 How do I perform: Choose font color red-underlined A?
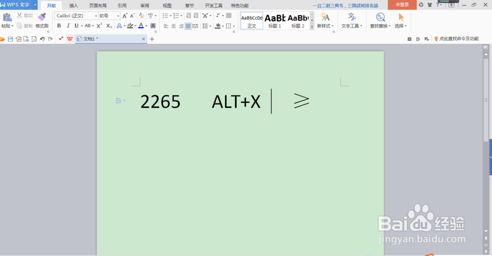pos(141,26)
